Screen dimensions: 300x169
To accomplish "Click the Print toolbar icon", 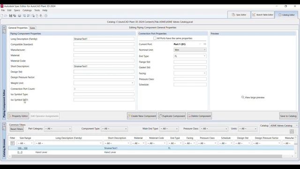I will [x=20, y=15].
